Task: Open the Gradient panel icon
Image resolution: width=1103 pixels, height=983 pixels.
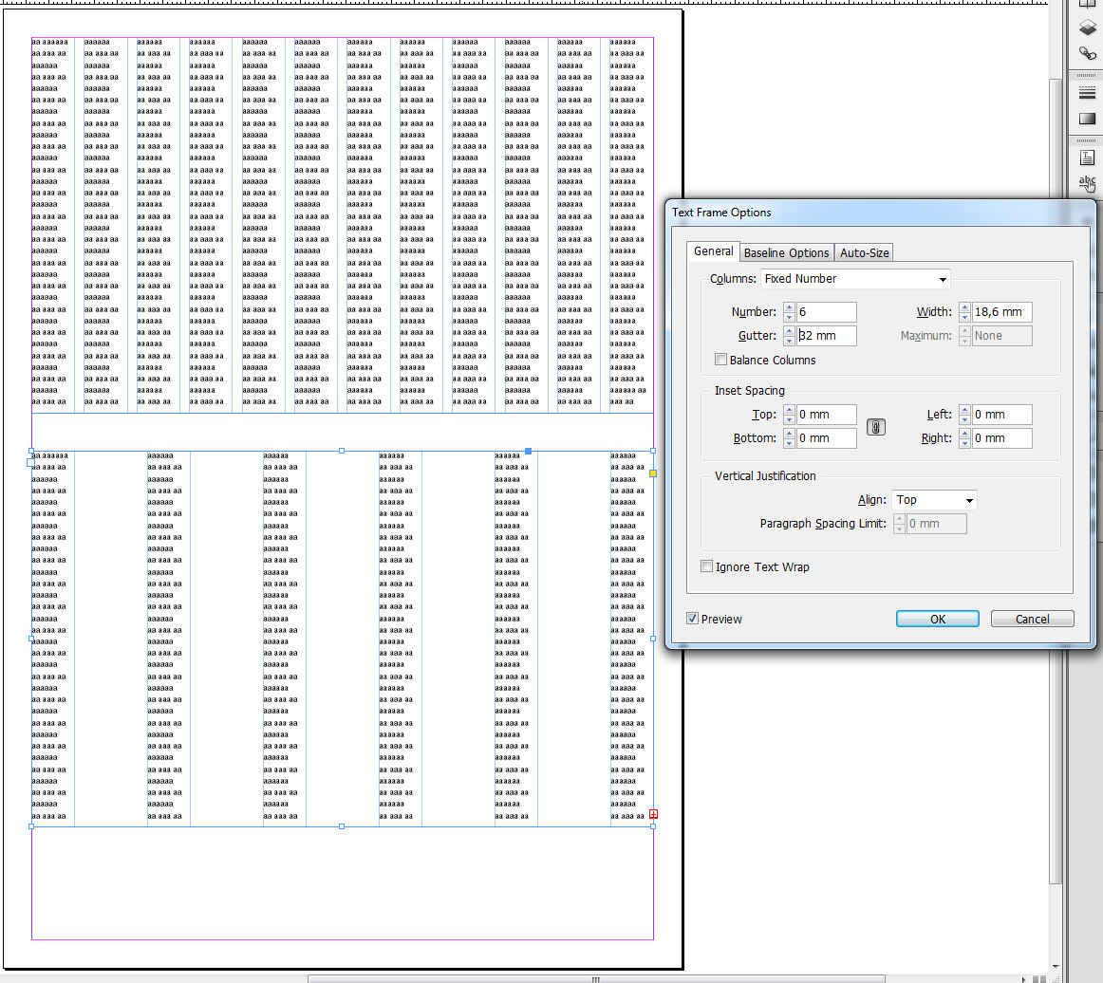Action: pyautogui.click(x=1087, y=118)
